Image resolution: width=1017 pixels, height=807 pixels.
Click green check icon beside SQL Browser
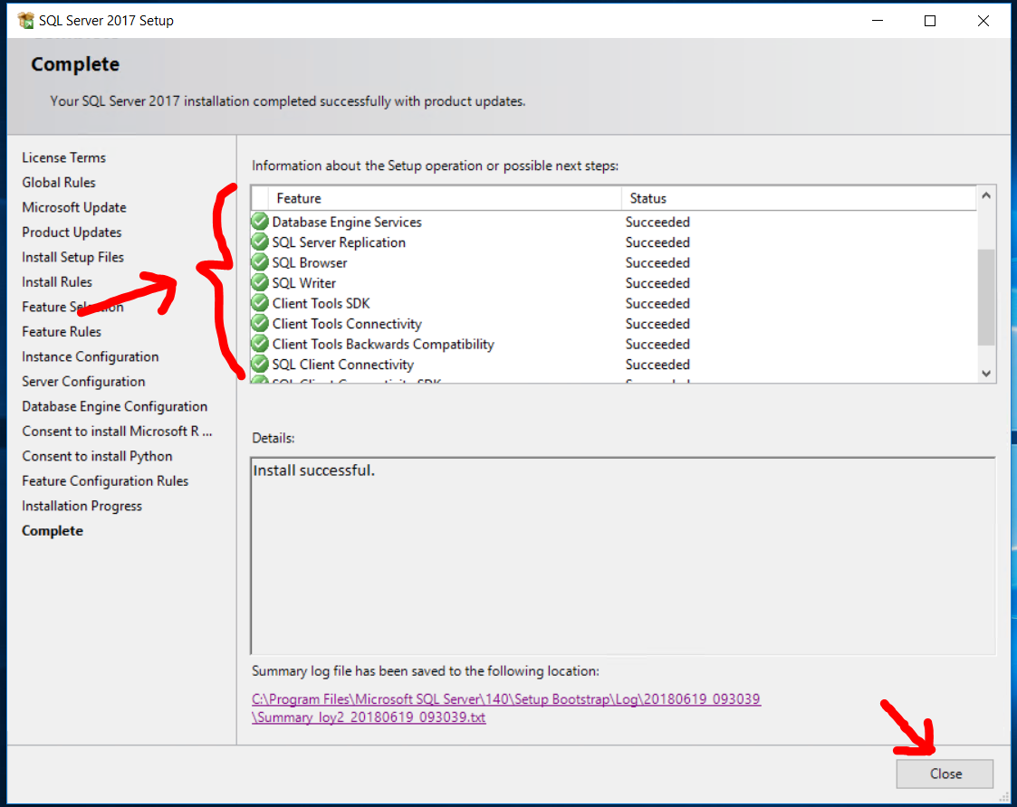[x=260, y=262]
